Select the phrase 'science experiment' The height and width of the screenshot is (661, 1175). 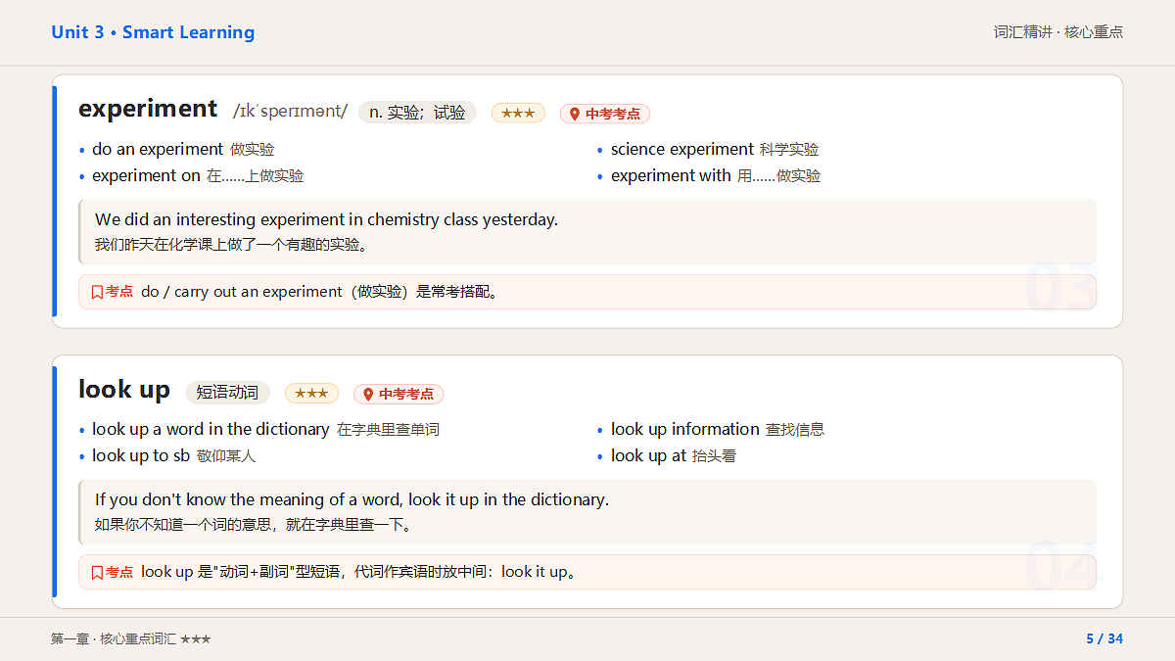pos(682,149)
